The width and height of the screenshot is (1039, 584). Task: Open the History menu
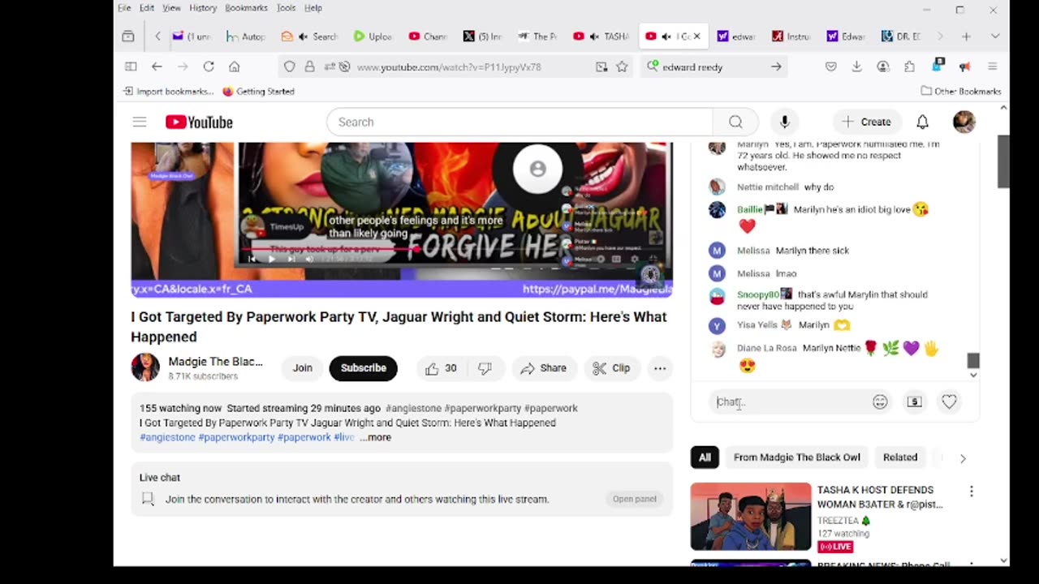tap(203, 8)
